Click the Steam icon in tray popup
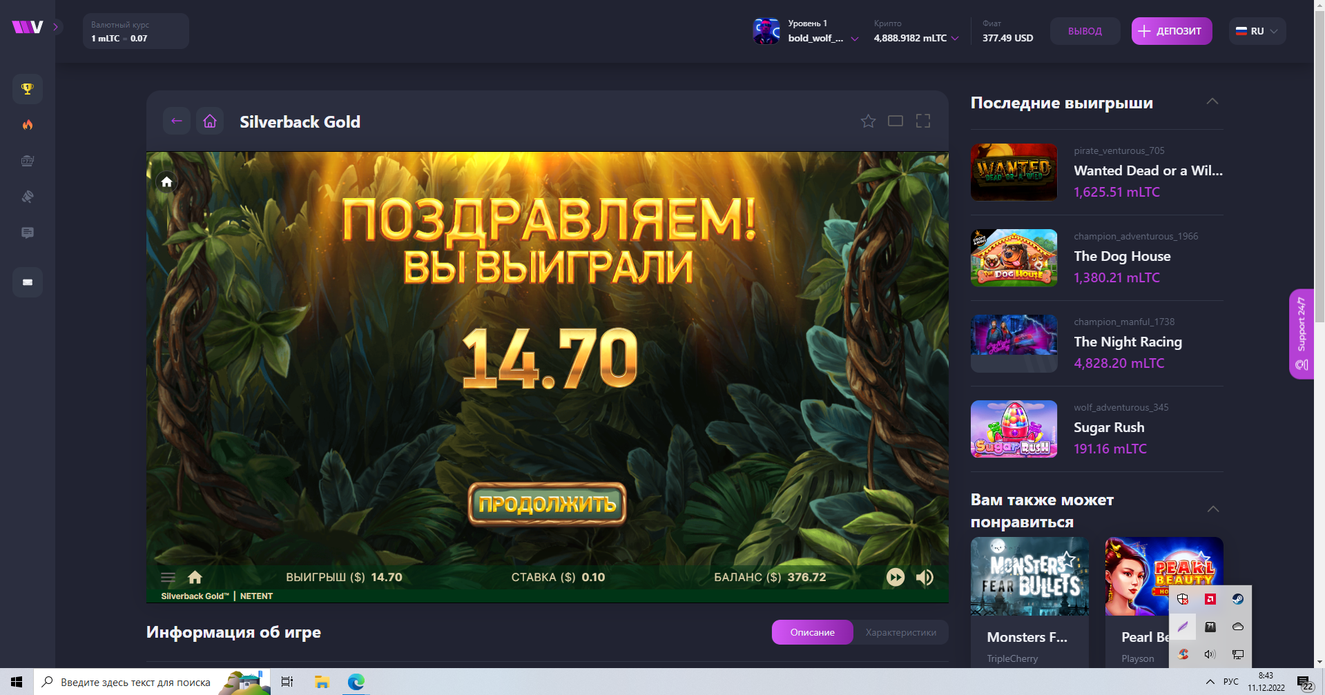 coord(1238,599)
